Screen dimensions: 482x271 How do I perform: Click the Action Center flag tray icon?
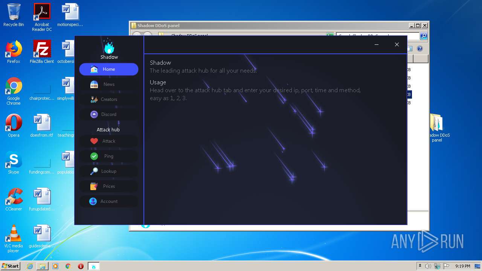point(446,266)
